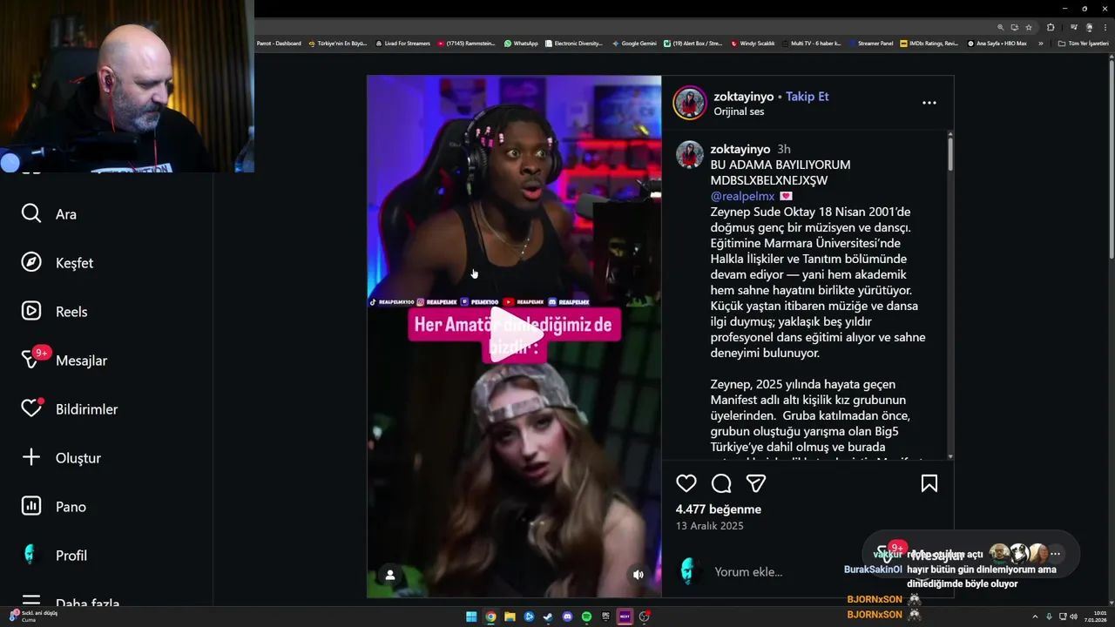
Task: Click zoktayinyo avatar in post header
Action: tap(689, 103)
